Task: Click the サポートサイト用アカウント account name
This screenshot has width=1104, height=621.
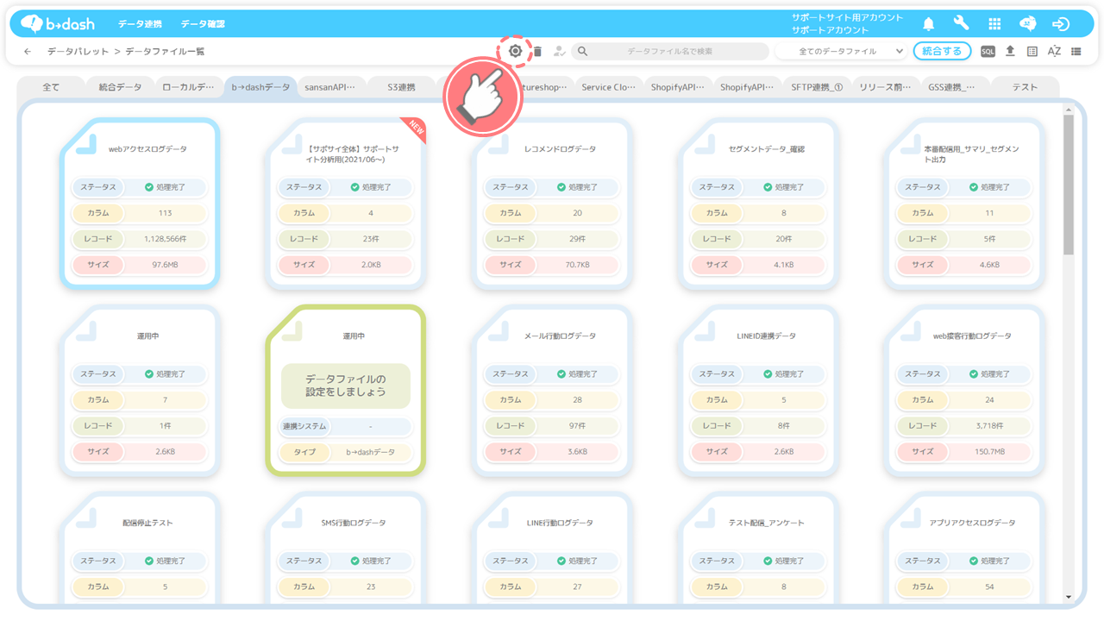Action: (847, 17)
